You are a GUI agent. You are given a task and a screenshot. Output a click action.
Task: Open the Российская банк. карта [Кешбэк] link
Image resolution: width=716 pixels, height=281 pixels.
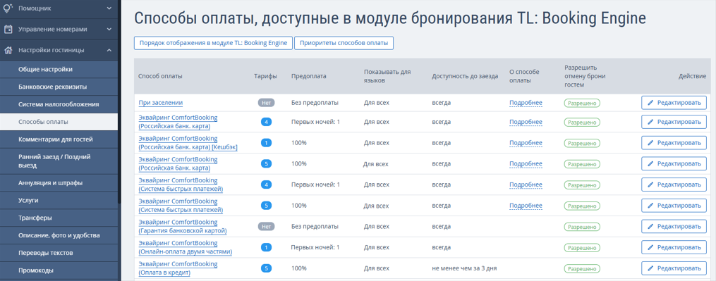(x=188, y=143)
